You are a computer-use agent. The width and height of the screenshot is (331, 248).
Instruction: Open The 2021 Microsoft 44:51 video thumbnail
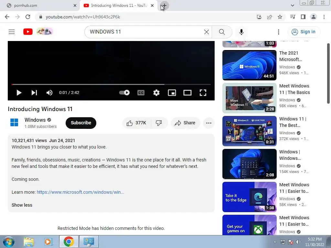(249, 65)
